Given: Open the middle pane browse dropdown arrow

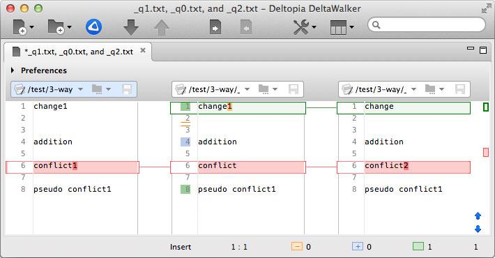Looking at the screenshot, I should tap(275, 89).
